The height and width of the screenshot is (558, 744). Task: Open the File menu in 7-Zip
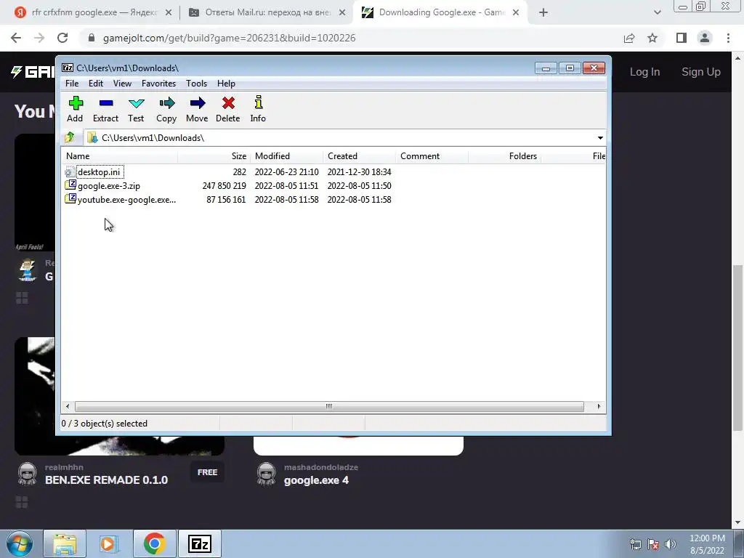pos(72,84)
